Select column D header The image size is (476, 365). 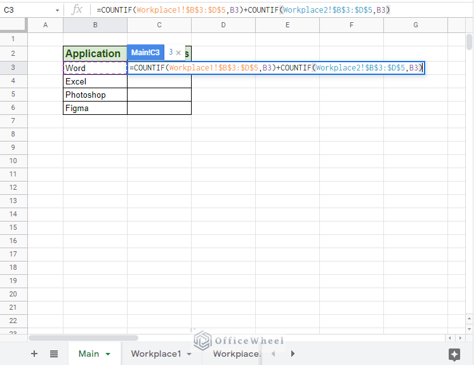[x=223, y=25]
